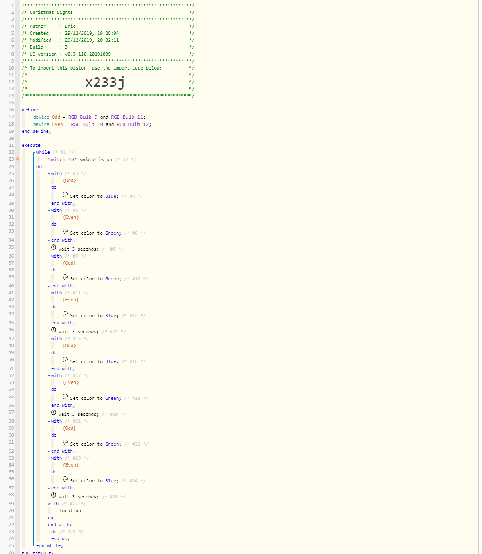Viewport: 482px width, 554px height.
Task: Click the 'end while;' line
Action: click(x=50, y=545)
